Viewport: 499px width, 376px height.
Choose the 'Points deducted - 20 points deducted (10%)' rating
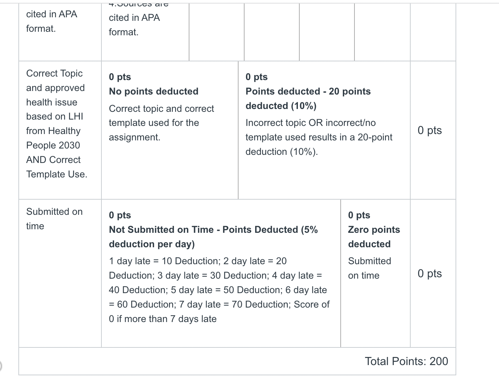point(308,99)
